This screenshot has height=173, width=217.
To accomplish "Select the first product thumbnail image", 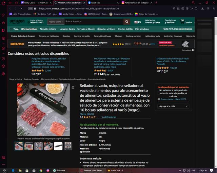I will pyautogui.click(x=19, y=146).
